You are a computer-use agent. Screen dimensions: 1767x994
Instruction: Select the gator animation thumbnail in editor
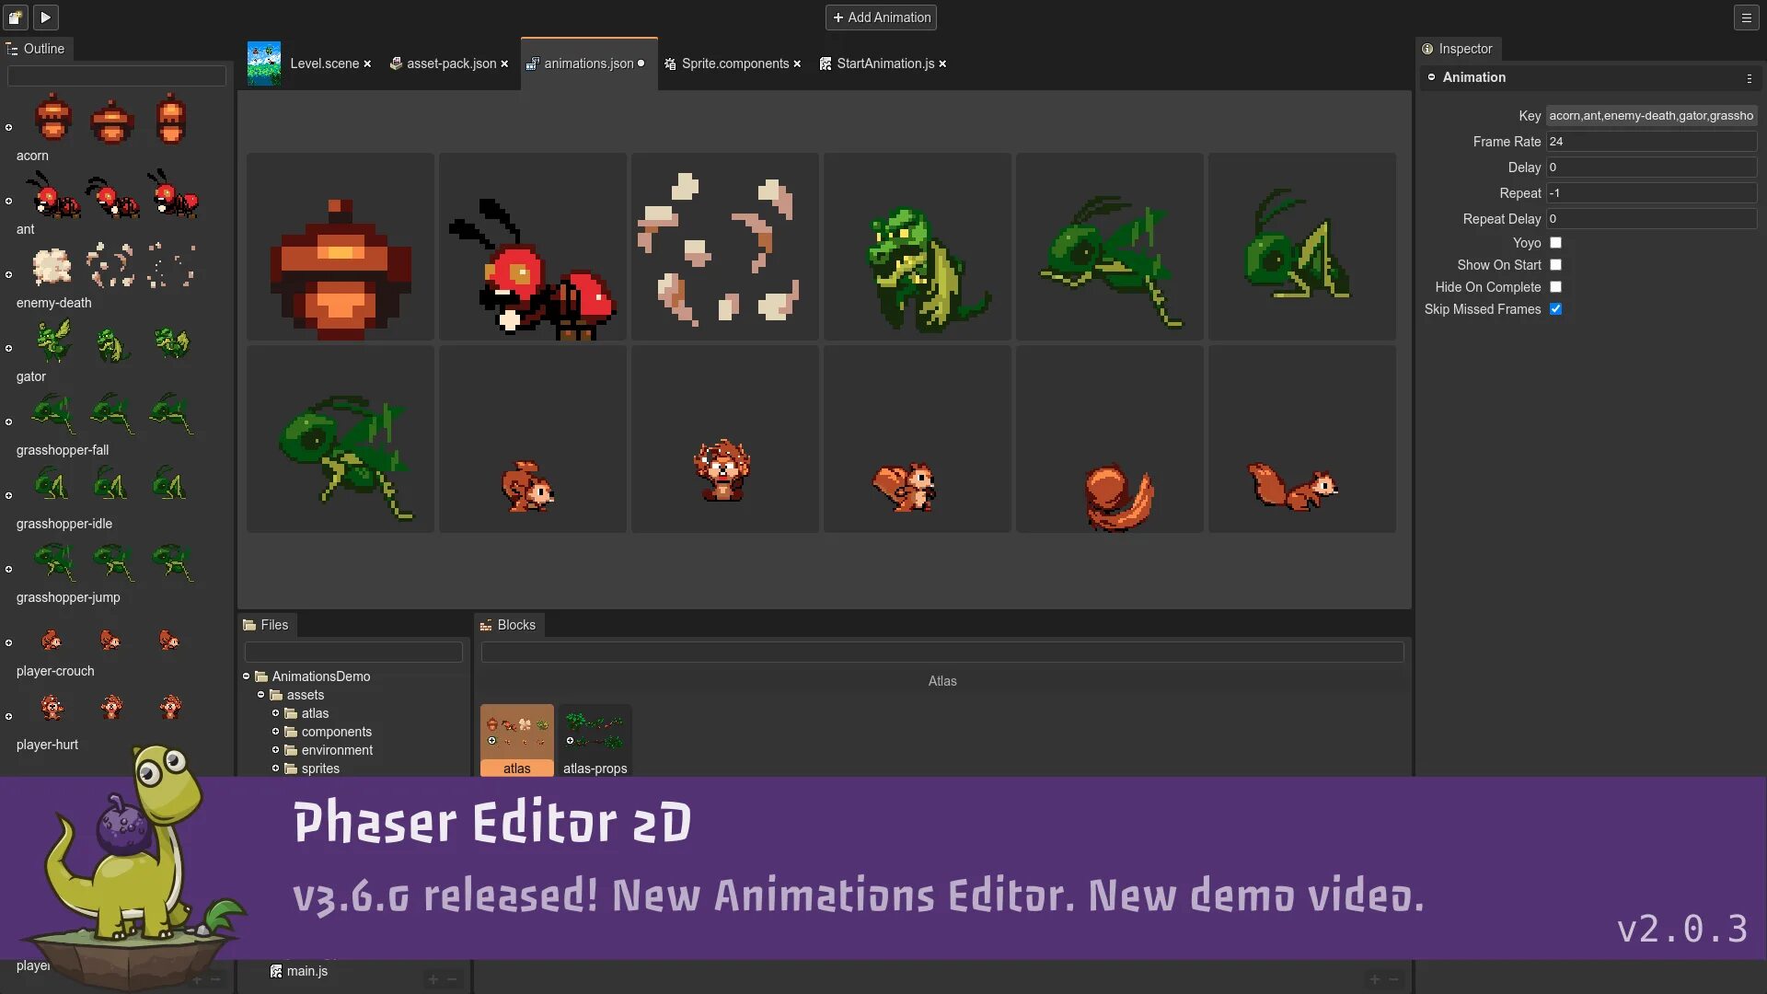(917, 247)
